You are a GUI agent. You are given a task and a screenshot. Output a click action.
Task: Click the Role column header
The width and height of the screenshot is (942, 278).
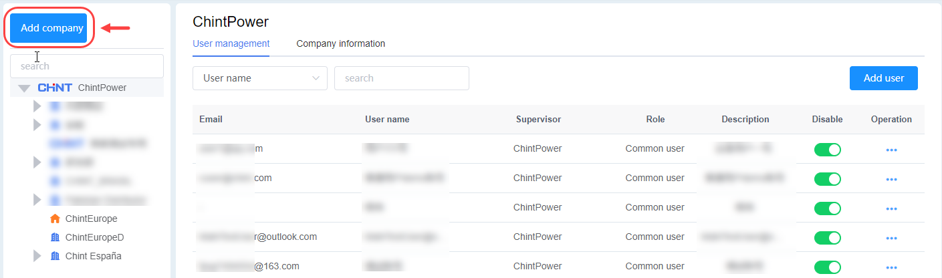pyautogui.click(x=655, y=120)
